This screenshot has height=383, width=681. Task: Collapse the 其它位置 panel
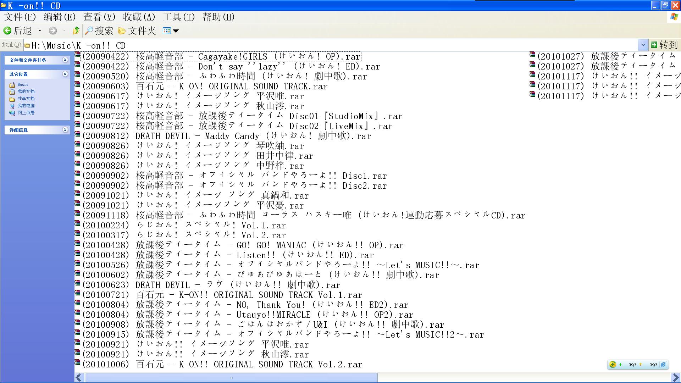(x=65, y=74)
